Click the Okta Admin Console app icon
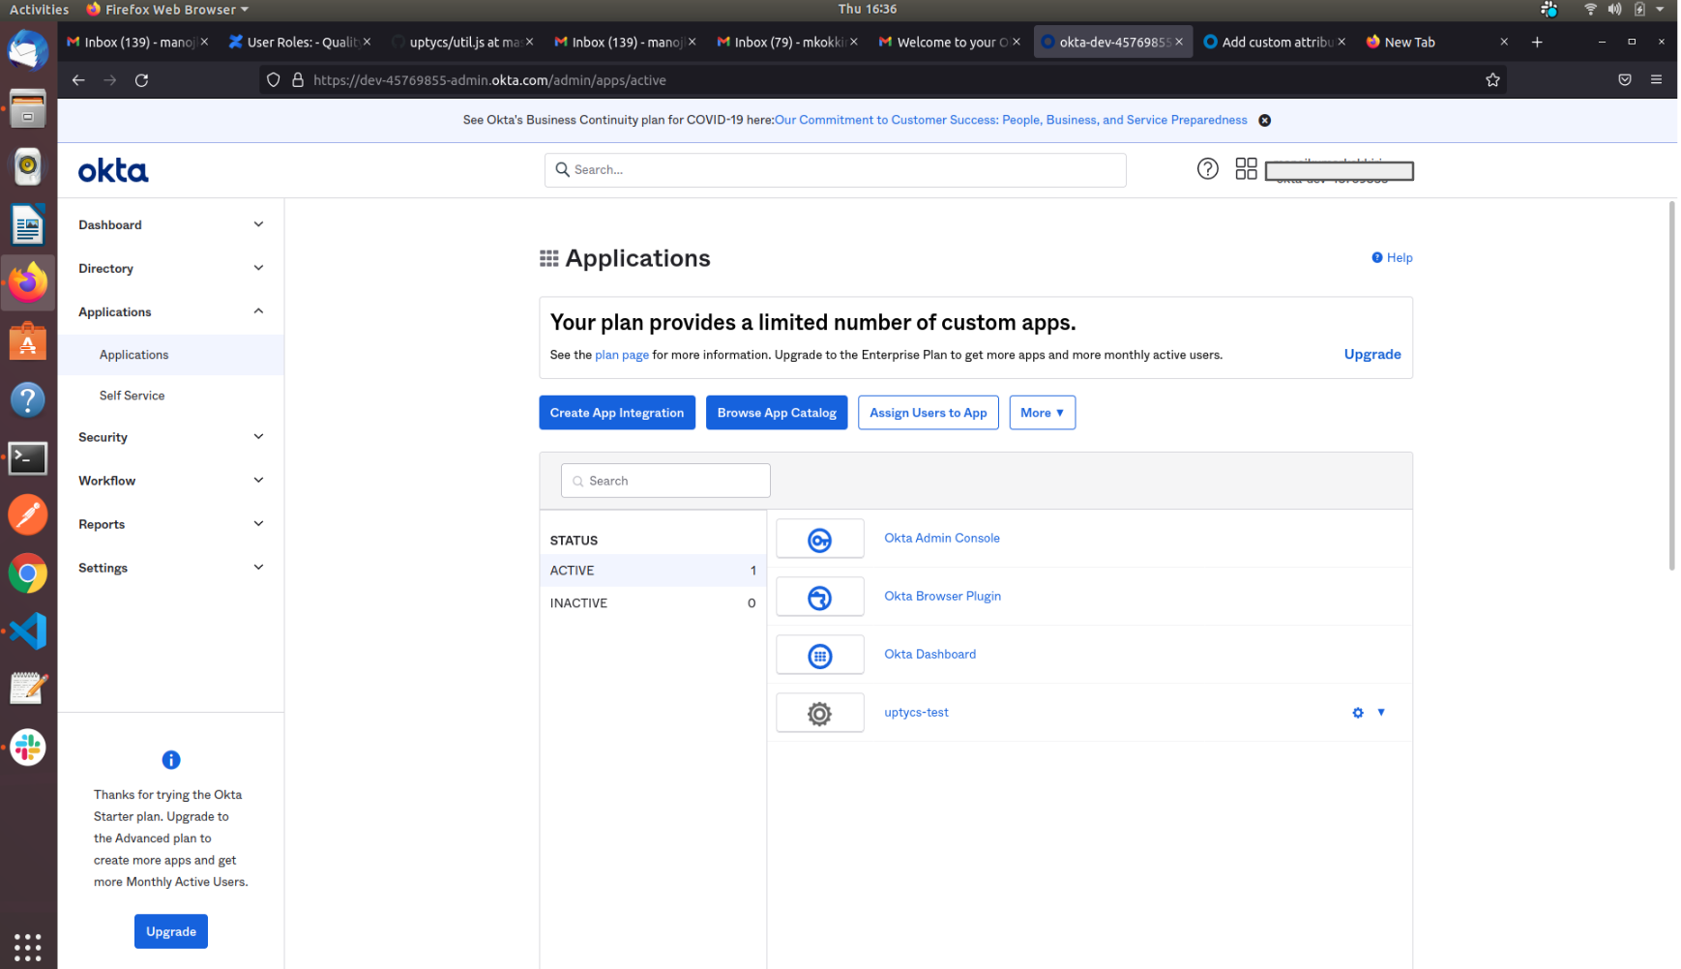 tap(819, 539)
